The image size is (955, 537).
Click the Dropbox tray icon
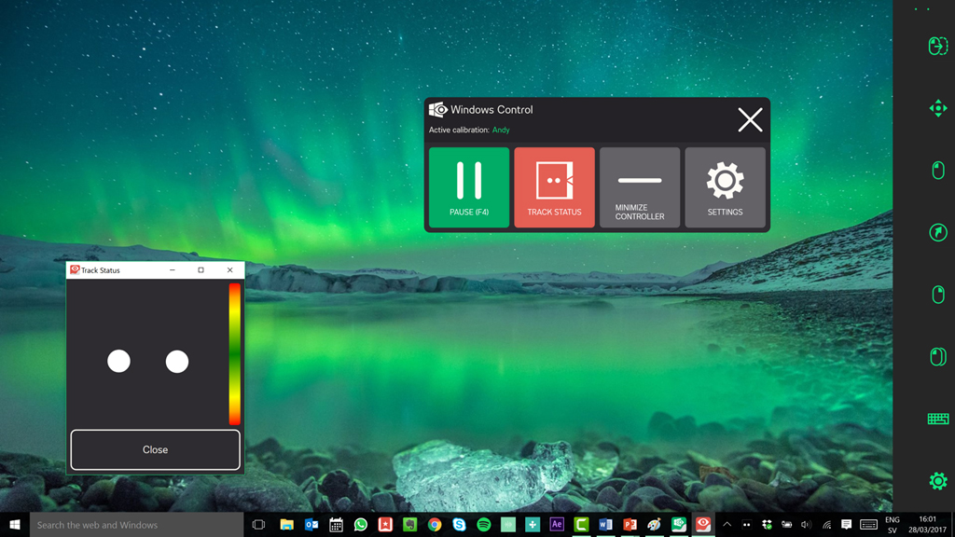pyautogui.click(x=767, y=524)
